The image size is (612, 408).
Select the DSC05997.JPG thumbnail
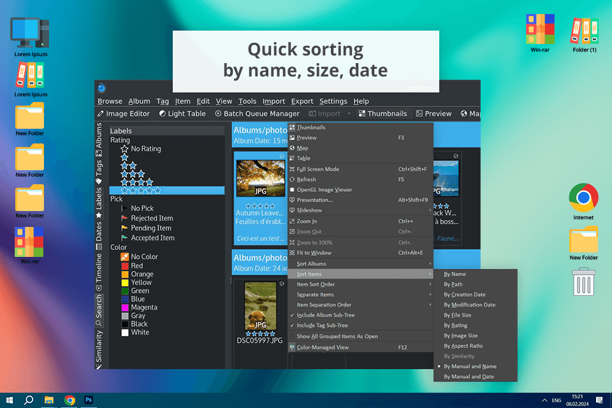point(260,306)
